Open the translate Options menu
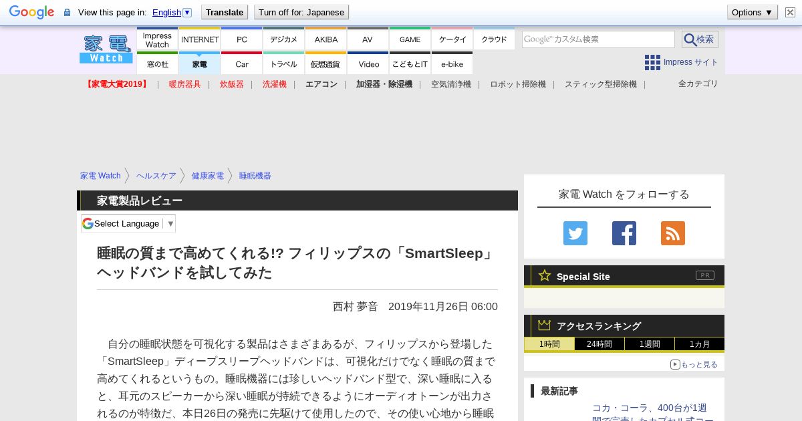Image resolution: width=802 pixels, height=421 pixels. pos(752,12)
